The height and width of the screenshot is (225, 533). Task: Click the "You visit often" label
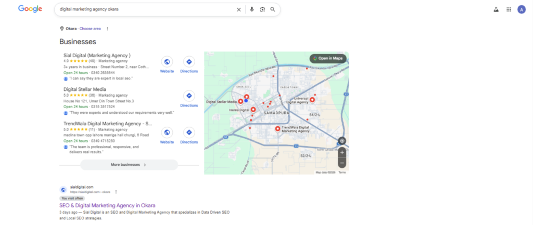pos(72,198)
